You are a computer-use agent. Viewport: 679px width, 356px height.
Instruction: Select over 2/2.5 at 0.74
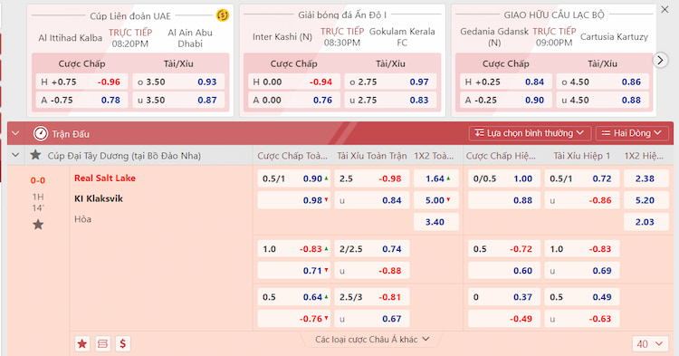click(x=372, y=249)
